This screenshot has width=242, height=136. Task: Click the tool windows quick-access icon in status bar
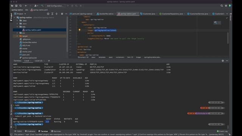11,134
